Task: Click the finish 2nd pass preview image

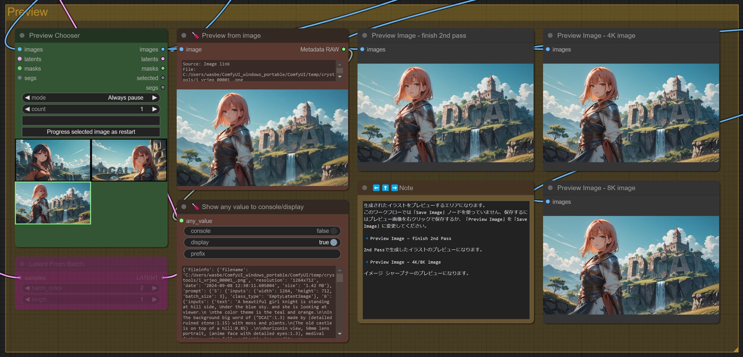Action: point(445,113)
